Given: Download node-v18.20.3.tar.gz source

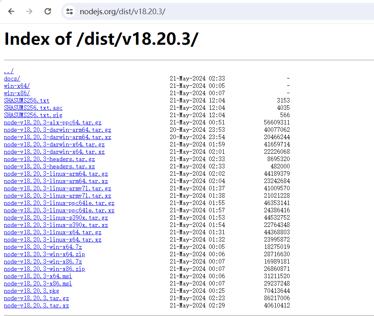Looking at the screenshot, I should (x=37, y=299).
